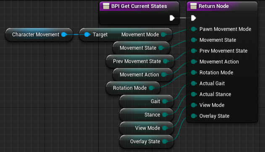Click the execution output pin of BPI Get Current States
The image size is (265, 152).
click(x=172, y=18)
